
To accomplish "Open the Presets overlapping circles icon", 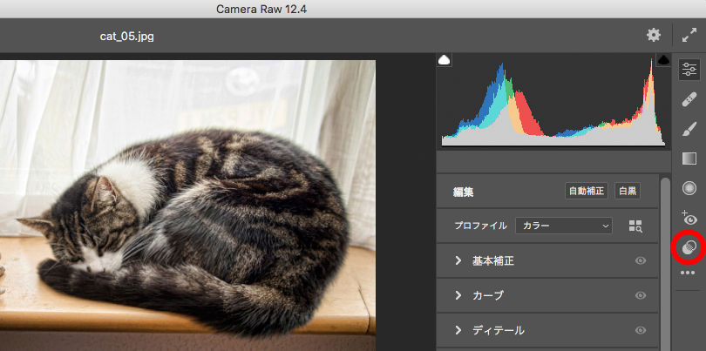I will (689, 247).
